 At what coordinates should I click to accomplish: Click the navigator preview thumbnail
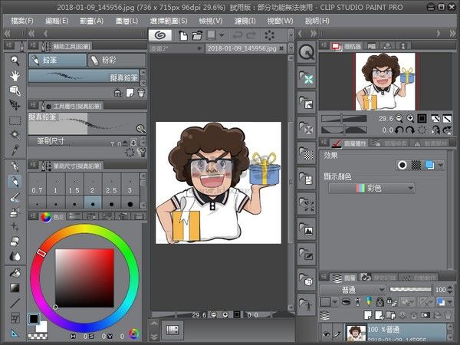click(x=386, y=81)
